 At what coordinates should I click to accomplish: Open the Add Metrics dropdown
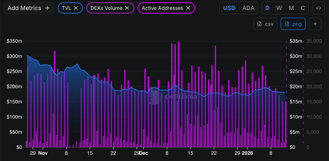[24, 8]
